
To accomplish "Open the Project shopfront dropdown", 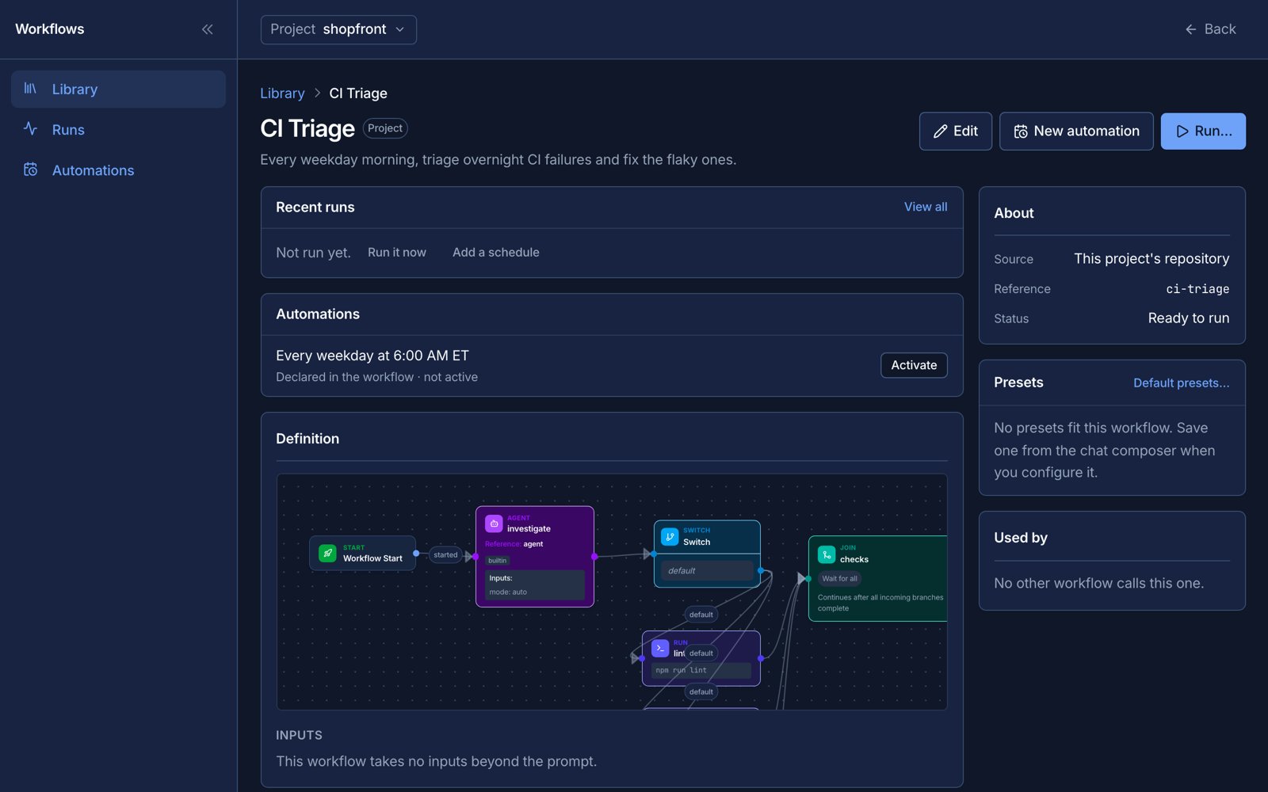I will coord(338,29).
